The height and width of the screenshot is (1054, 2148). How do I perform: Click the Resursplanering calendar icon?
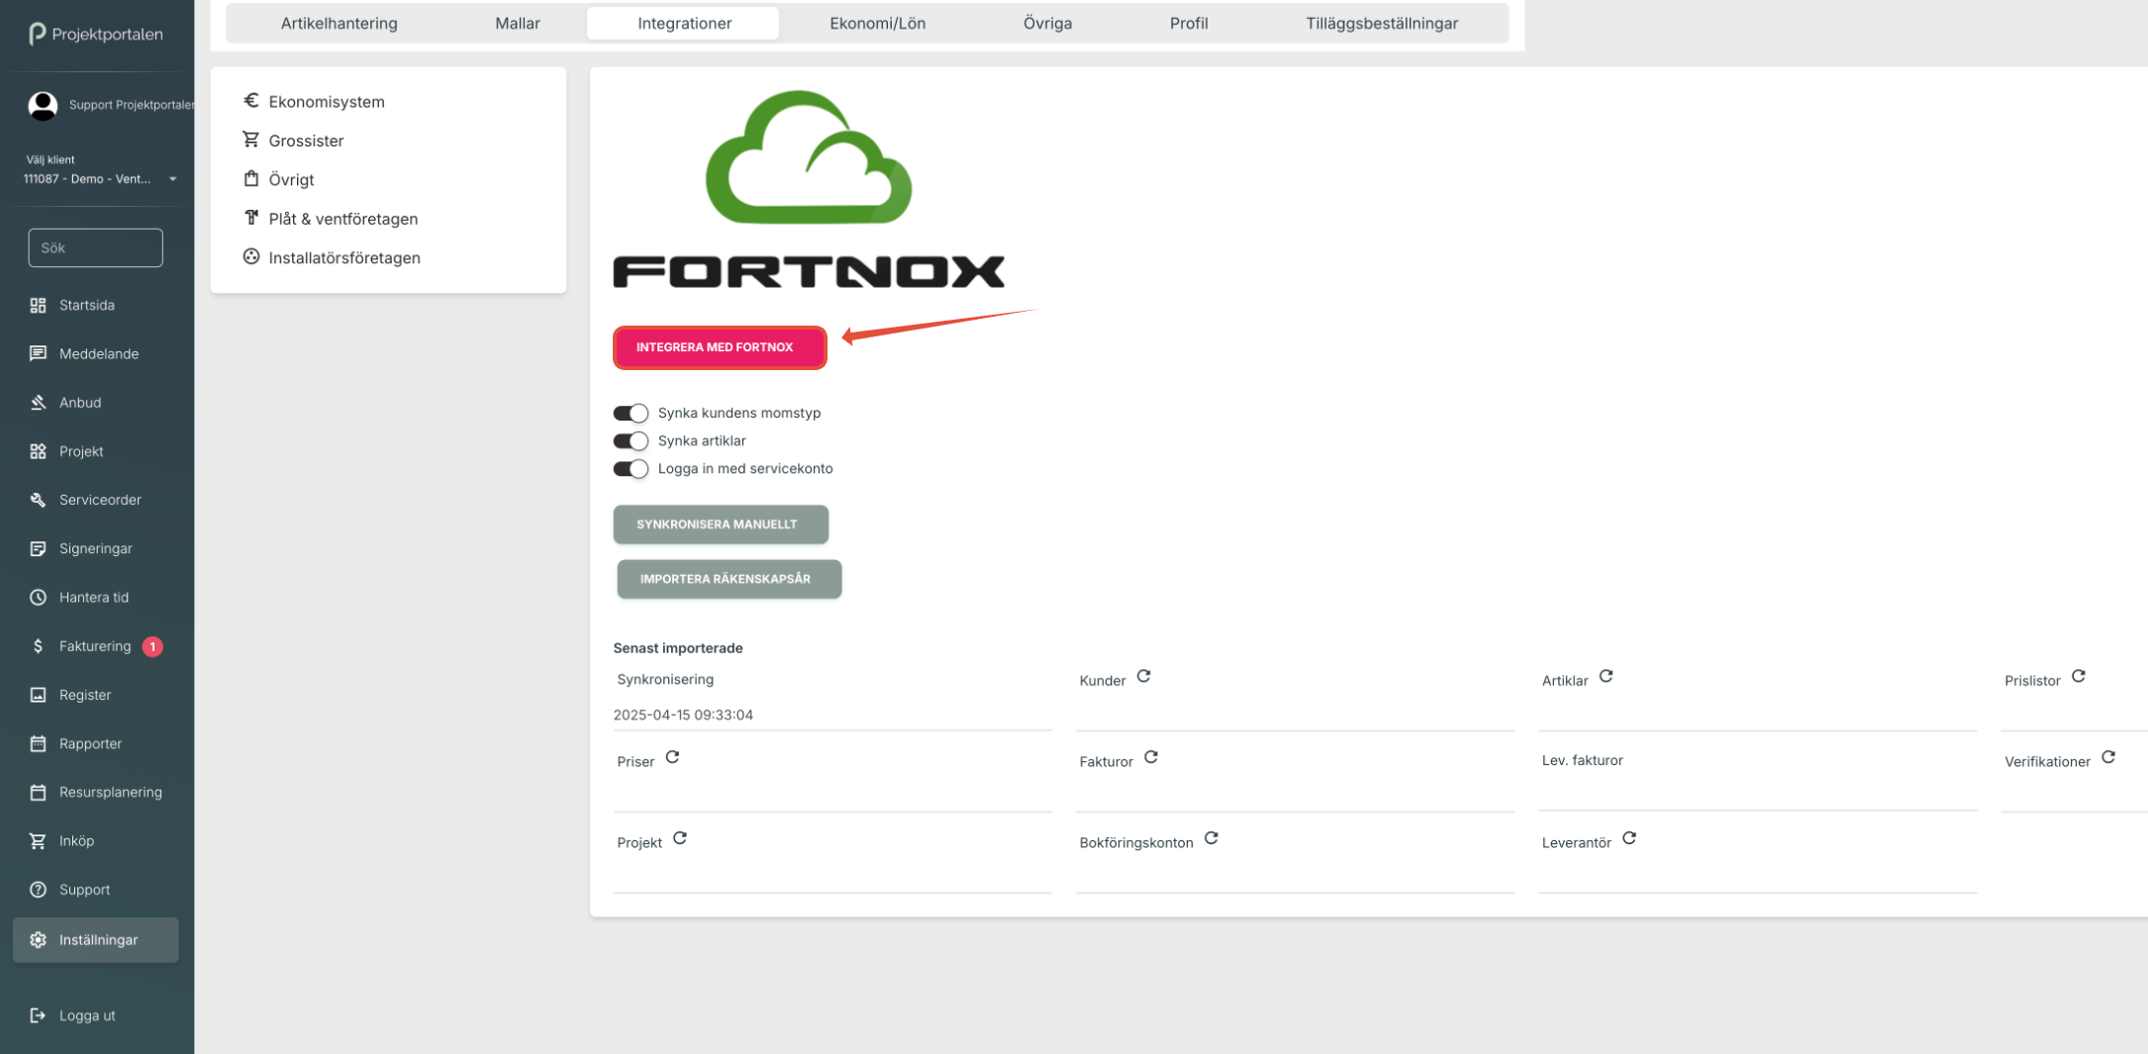point(38,792)
